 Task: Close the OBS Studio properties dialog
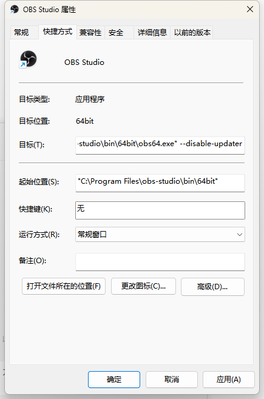pos(250,10)
